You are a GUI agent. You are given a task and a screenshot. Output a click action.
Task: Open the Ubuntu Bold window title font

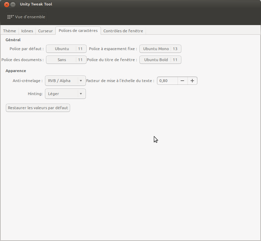(x=156, y=60)
